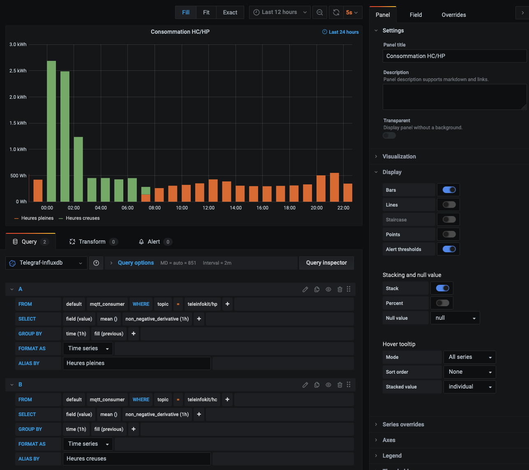Zoom out the time range with the magnifier
529x470 pixels.
tap(320, 12)
